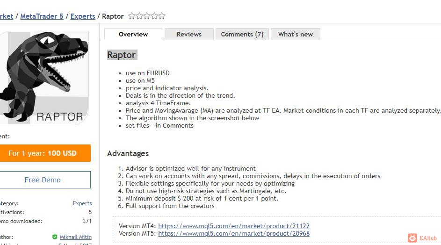This screenshot has width=441, height=245.
Task: Go to Experts breadcrumb link
Action: (83, 16)
